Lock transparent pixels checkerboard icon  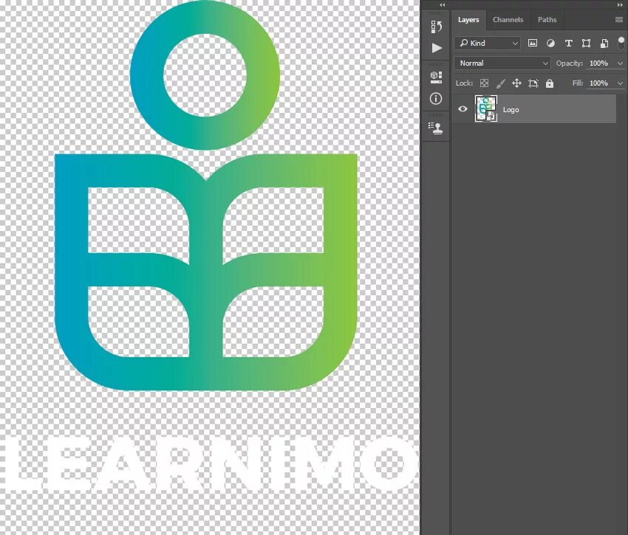[x=484, y=83]
